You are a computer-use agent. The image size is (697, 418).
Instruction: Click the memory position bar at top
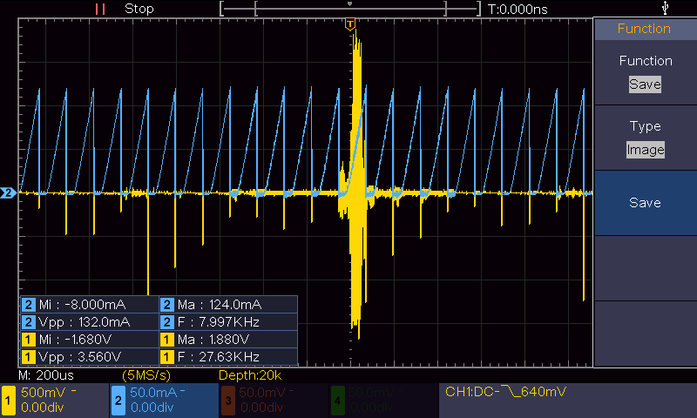point(350,9)
